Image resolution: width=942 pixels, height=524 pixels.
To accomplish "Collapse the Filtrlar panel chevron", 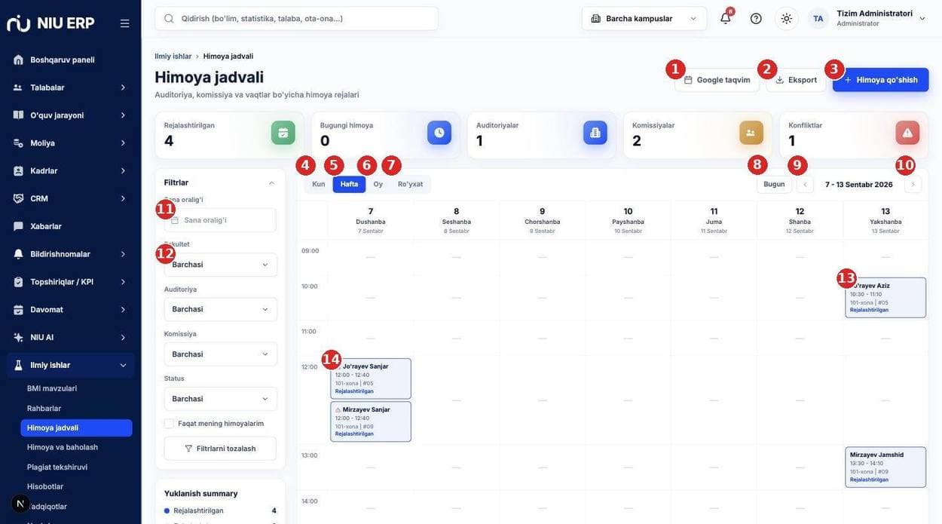I will point(271,182).
